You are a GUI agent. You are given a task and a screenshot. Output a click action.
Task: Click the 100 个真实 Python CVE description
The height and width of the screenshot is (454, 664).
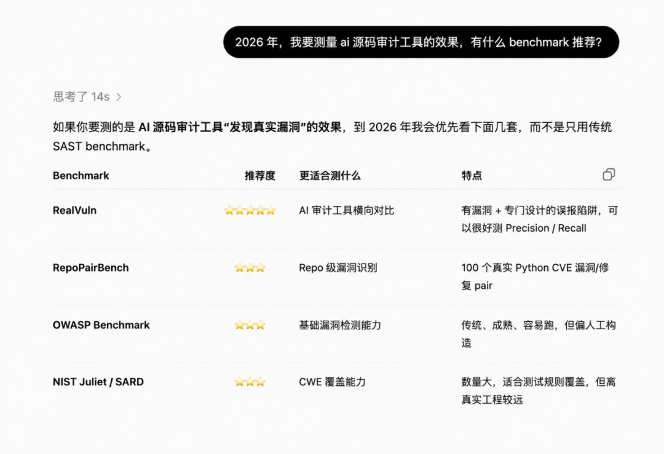tap(536, 276)
